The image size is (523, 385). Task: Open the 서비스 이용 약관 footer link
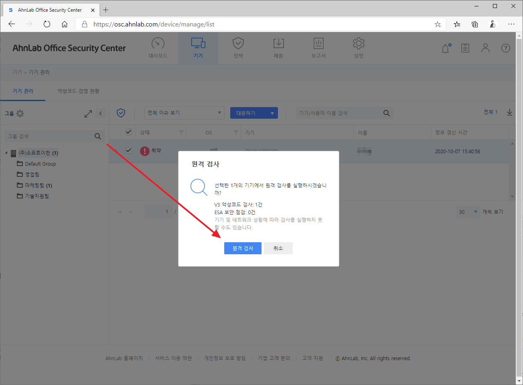(173, 358)
